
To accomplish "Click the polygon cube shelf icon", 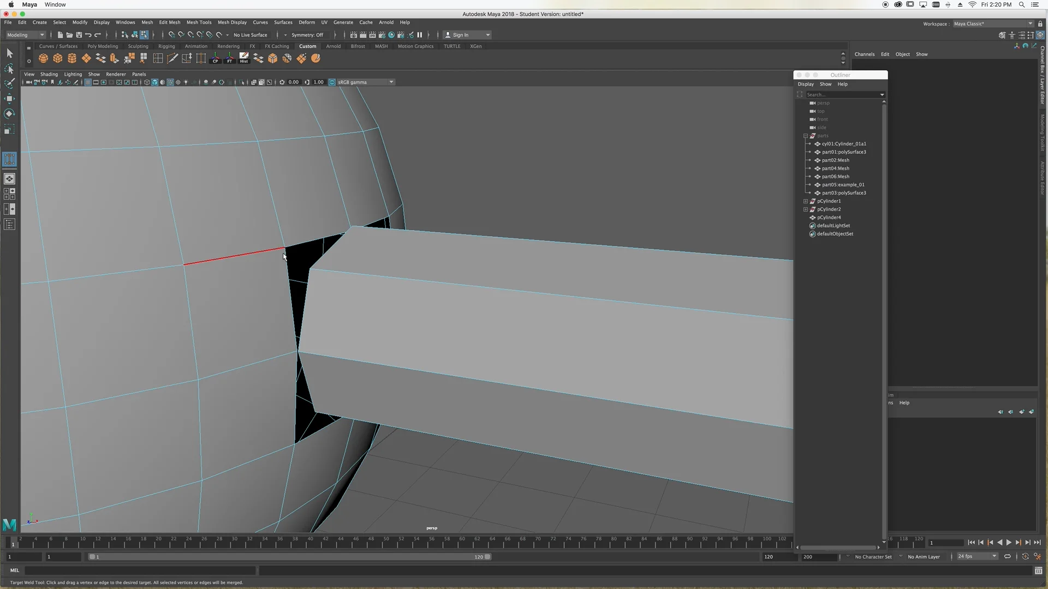I will point(57,58).
